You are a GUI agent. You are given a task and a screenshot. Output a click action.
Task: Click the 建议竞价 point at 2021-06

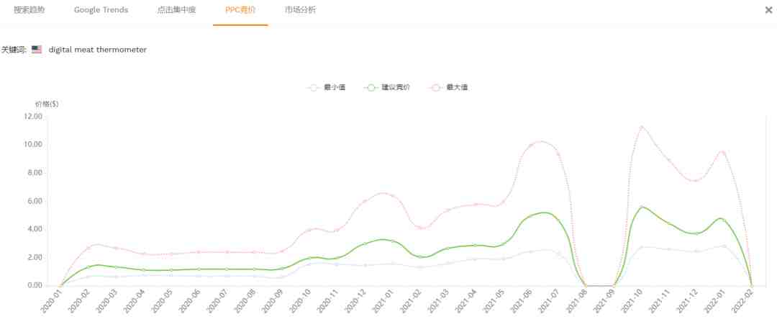[x=530, y=216]
